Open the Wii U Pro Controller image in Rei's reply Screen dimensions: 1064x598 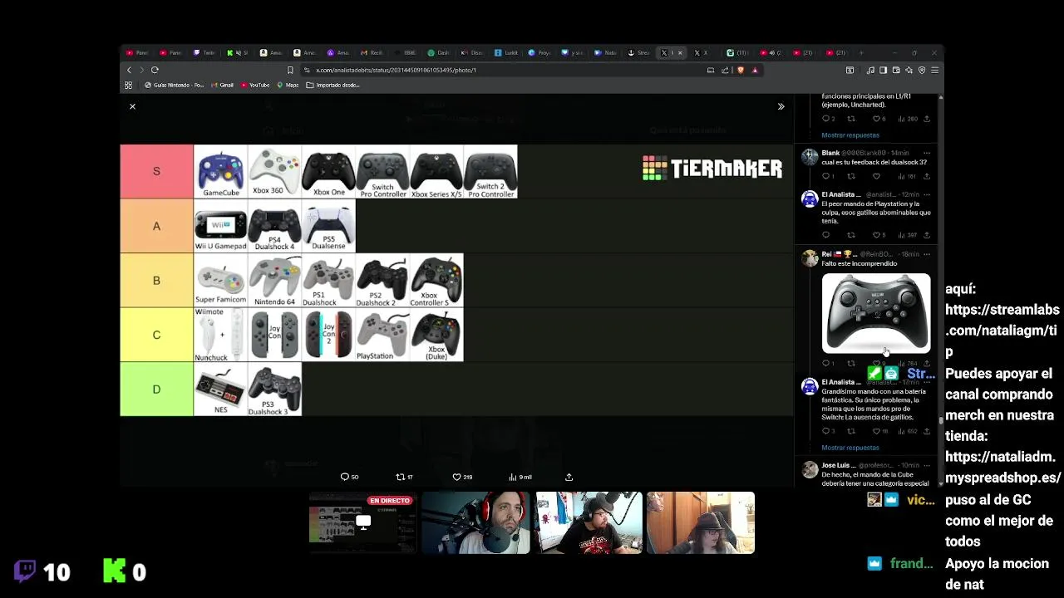tap(876, 314)
